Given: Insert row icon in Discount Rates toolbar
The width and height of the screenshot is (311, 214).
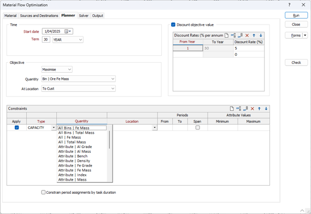Looking at the screenshot, I should tap(233, 35).
